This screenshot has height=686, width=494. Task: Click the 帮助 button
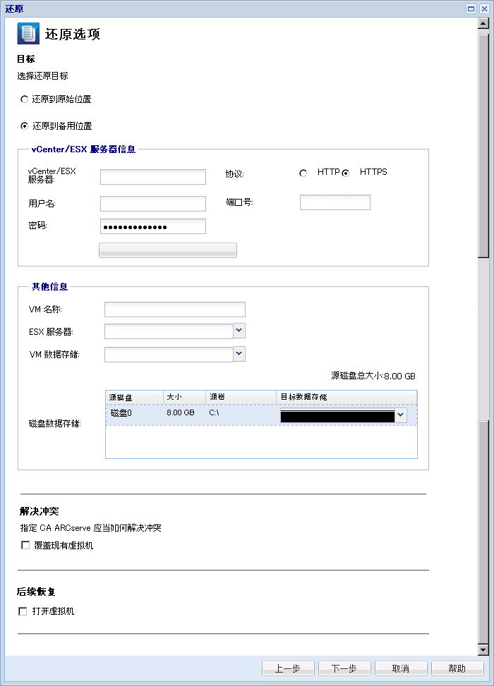(457, 668)
